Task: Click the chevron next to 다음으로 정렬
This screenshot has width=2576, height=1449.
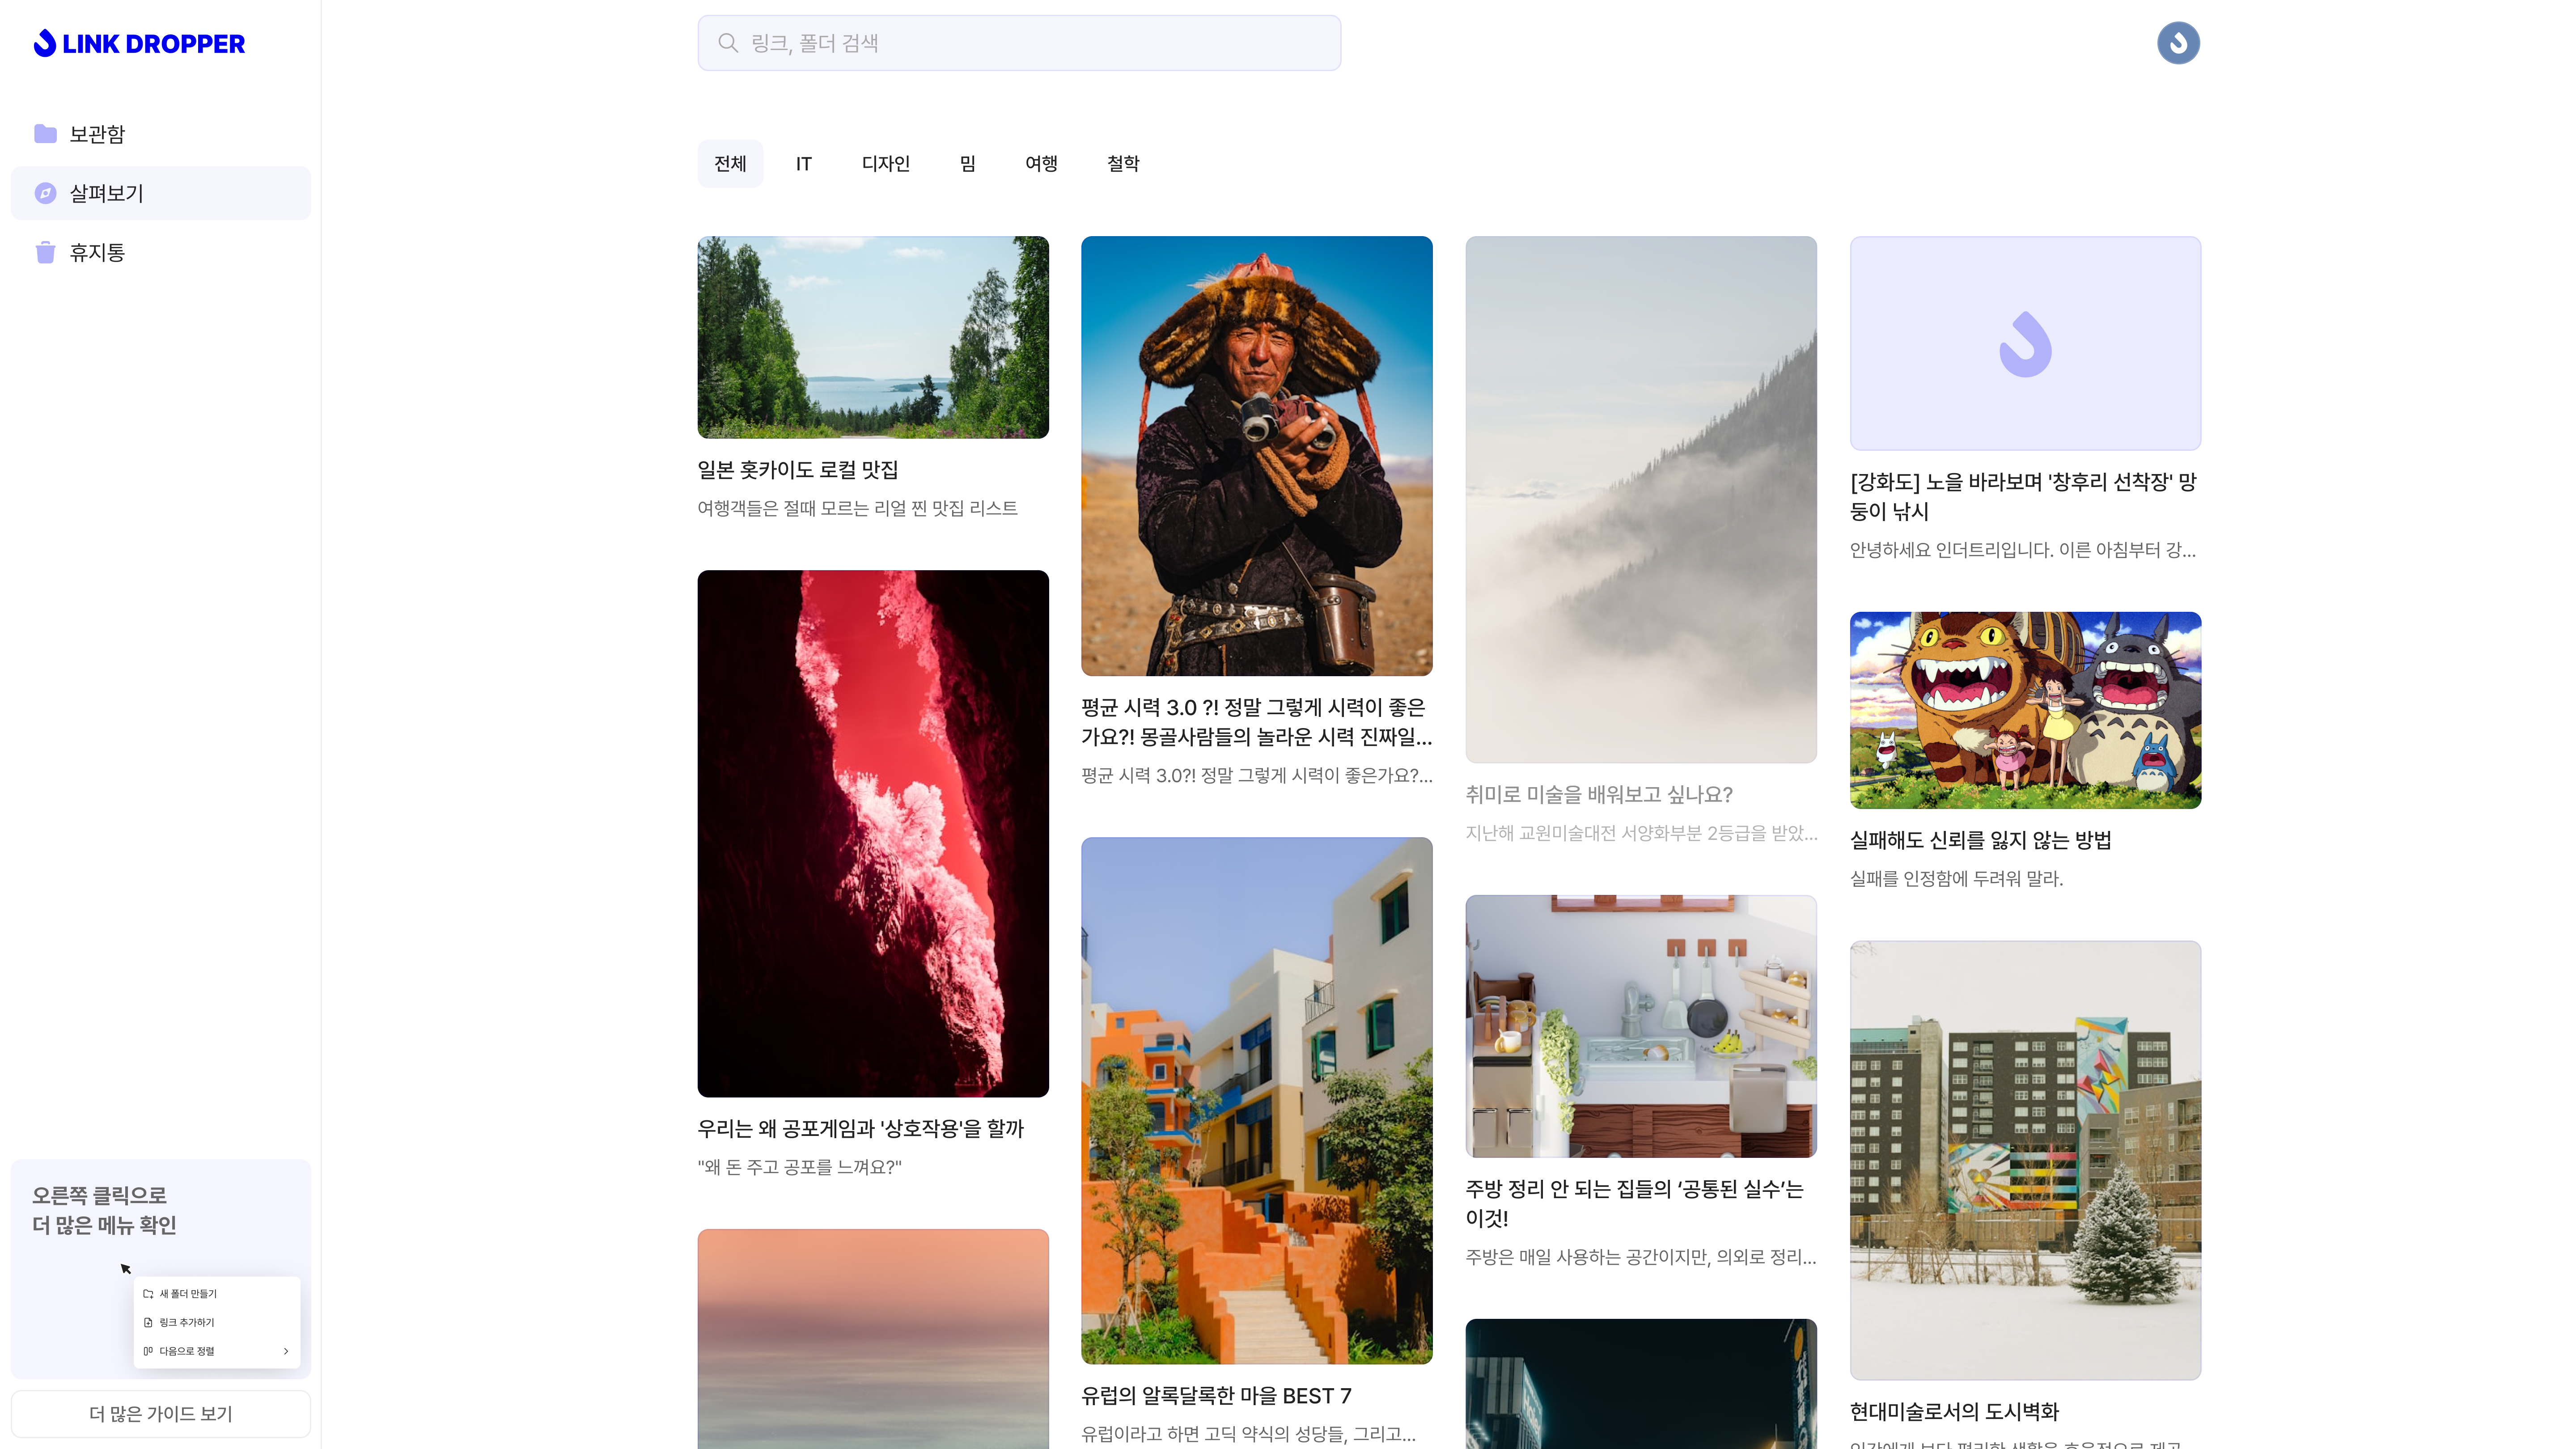Action: click(286, 1351)
